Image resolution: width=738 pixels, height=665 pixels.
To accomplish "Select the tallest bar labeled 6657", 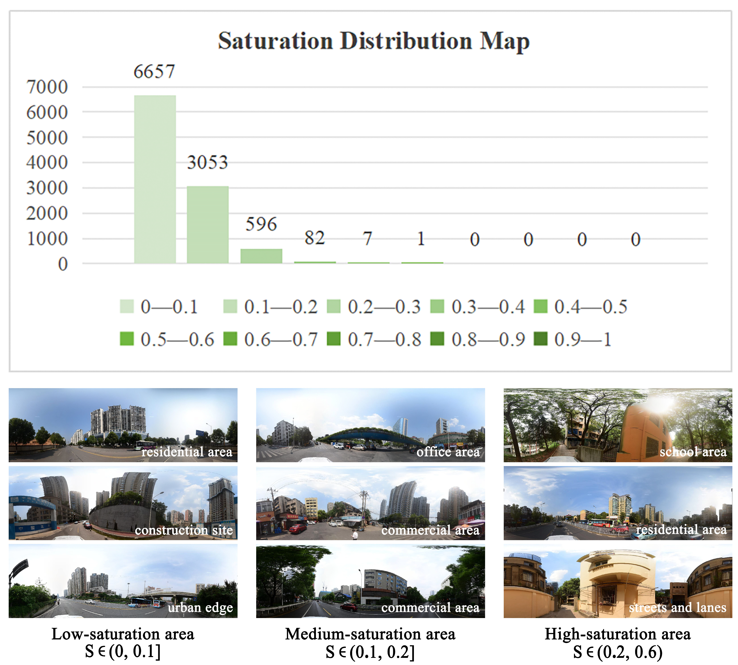I will point(155,179).
